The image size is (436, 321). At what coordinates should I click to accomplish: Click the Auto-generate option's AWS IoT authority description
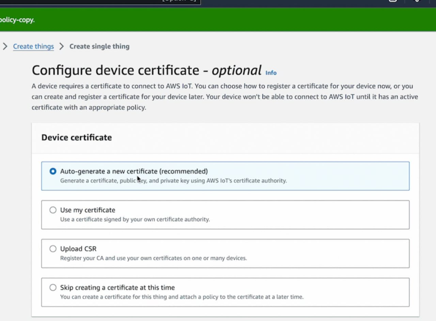173,181
